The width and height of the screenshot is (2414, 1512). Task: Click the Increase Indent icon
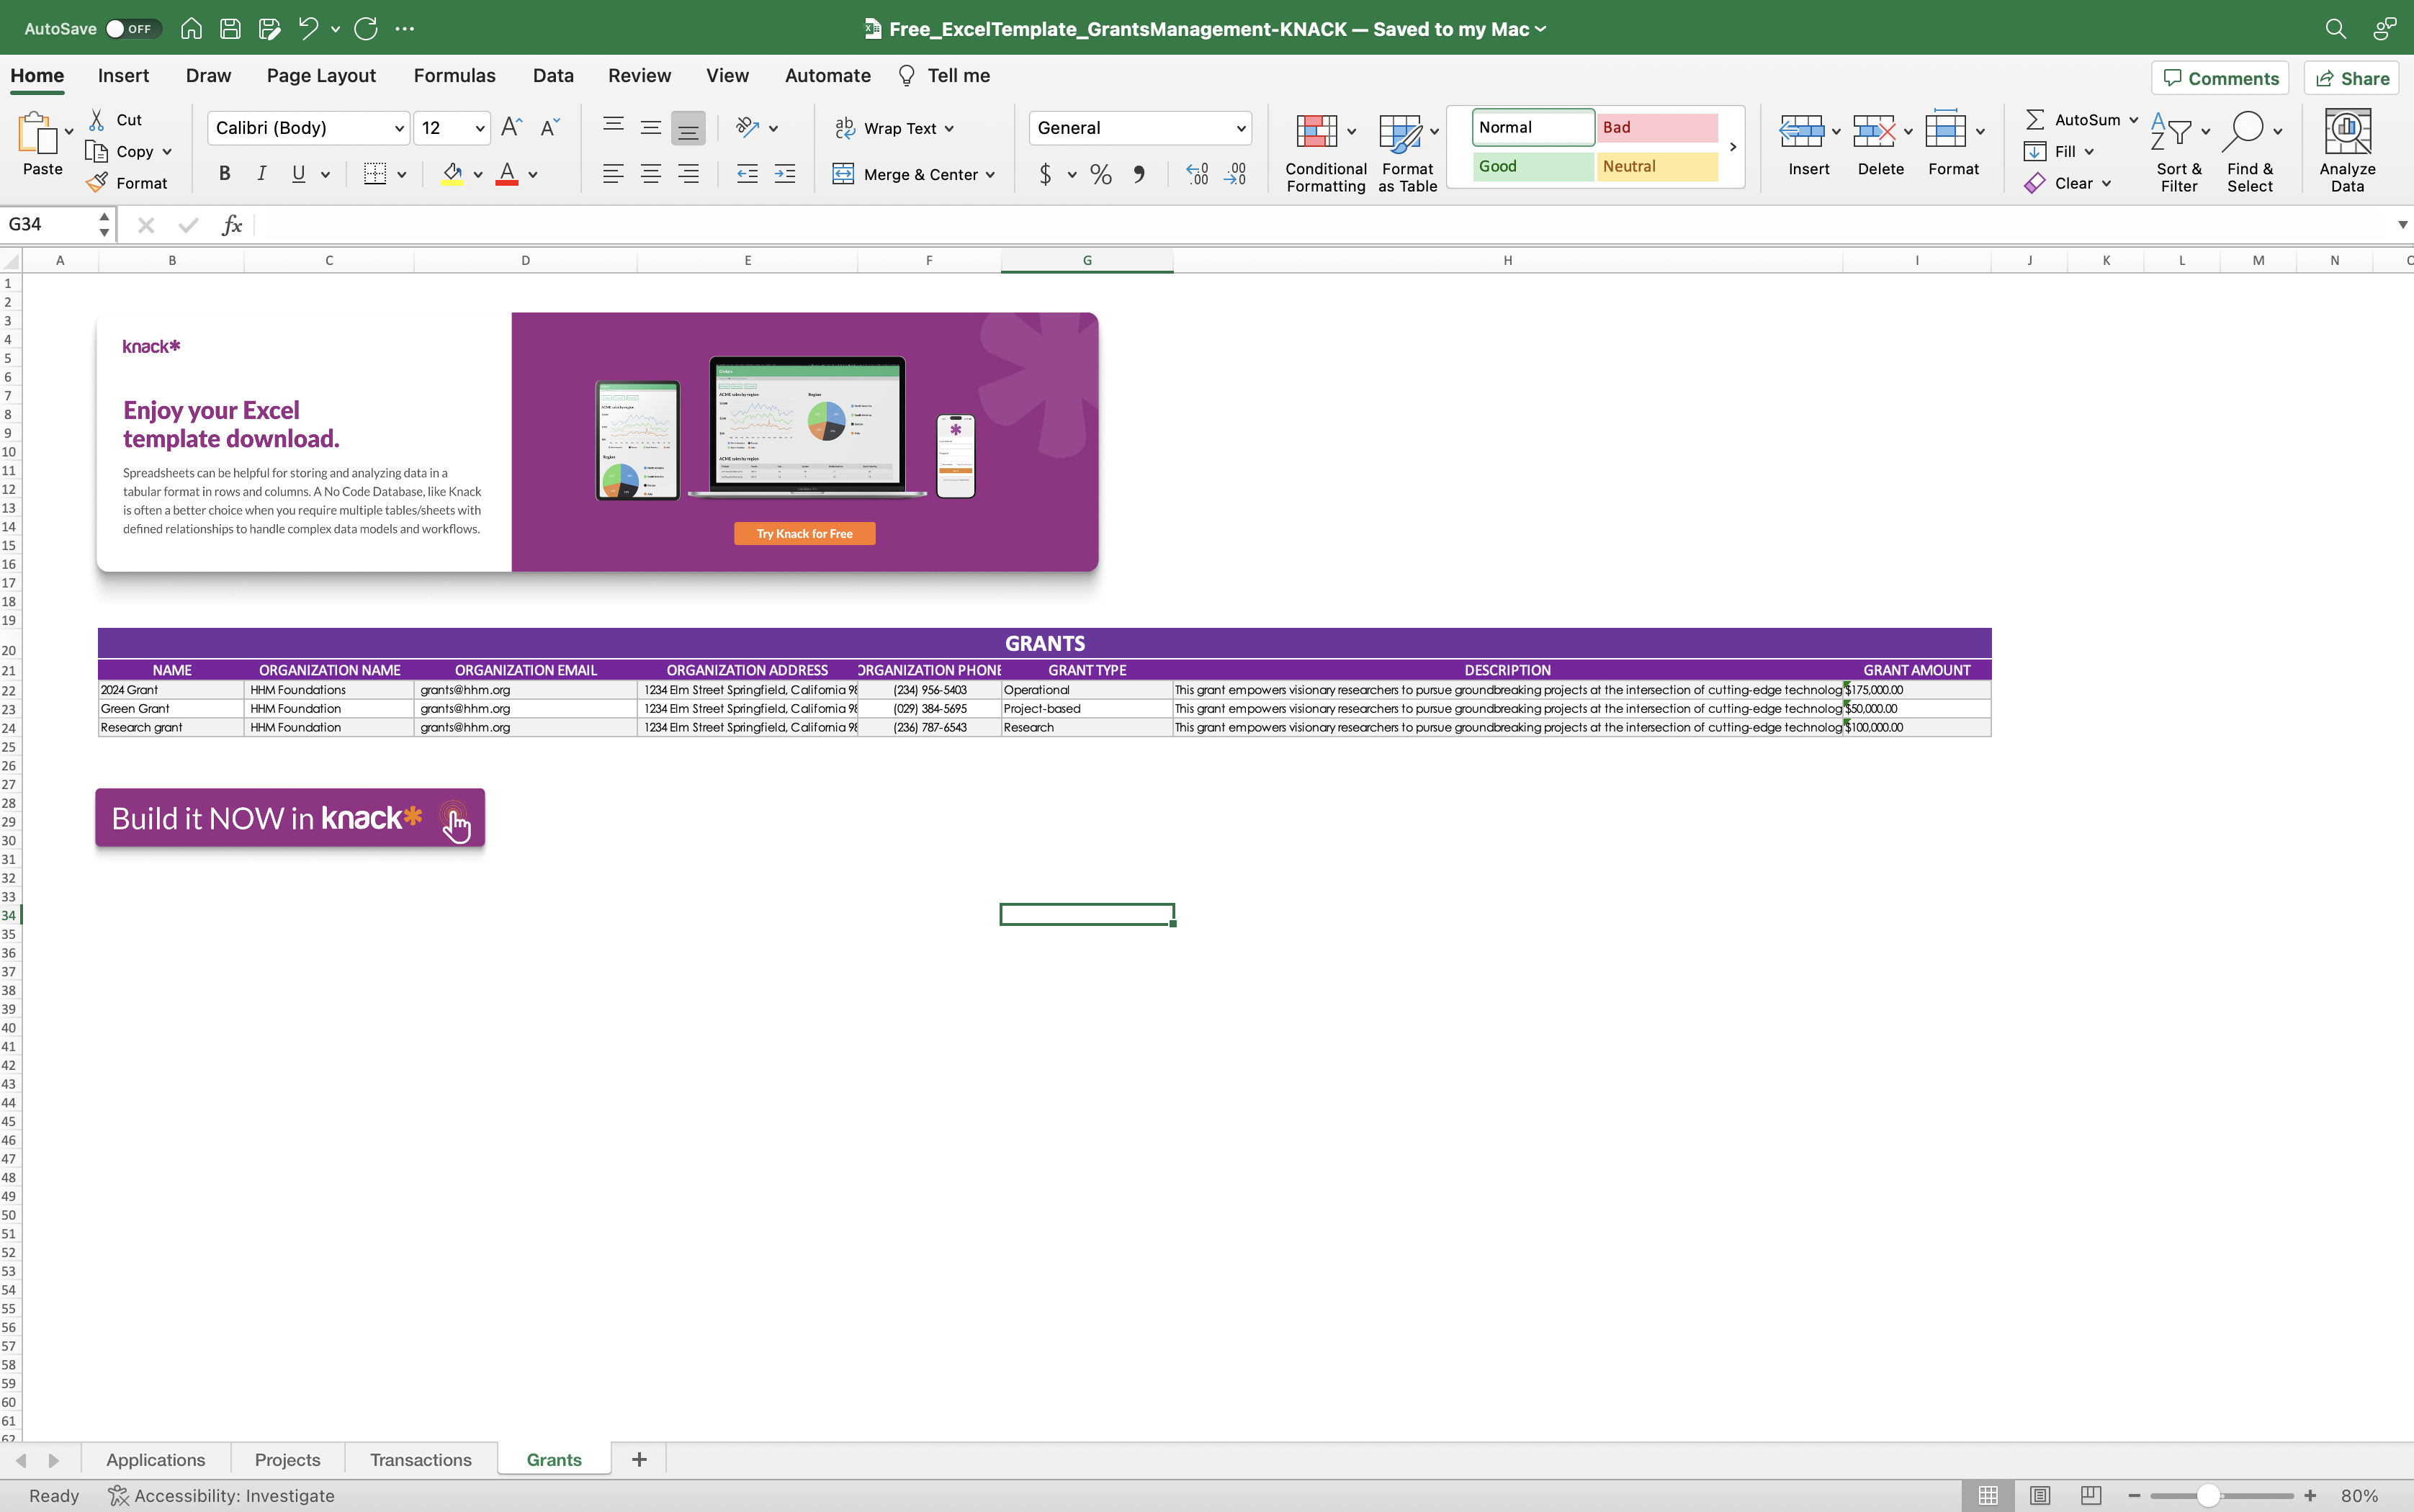785,174
